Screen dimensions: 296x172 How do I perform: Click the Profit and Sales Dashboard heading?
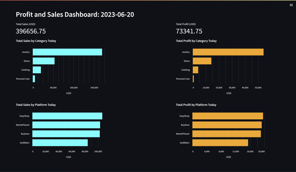click(75, 14)
